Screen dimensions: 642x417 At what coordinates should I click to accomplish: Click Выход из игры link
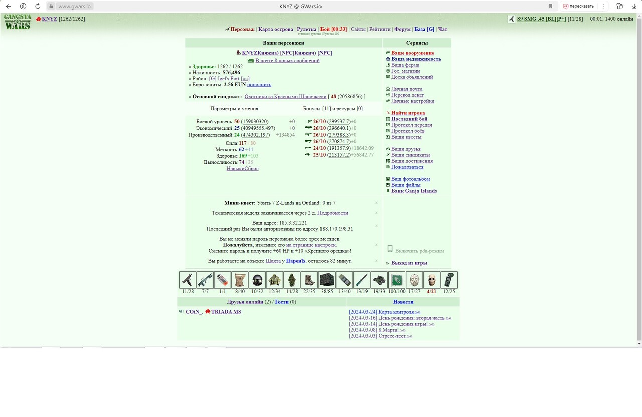pyautogui.click(x=409, y=263)
